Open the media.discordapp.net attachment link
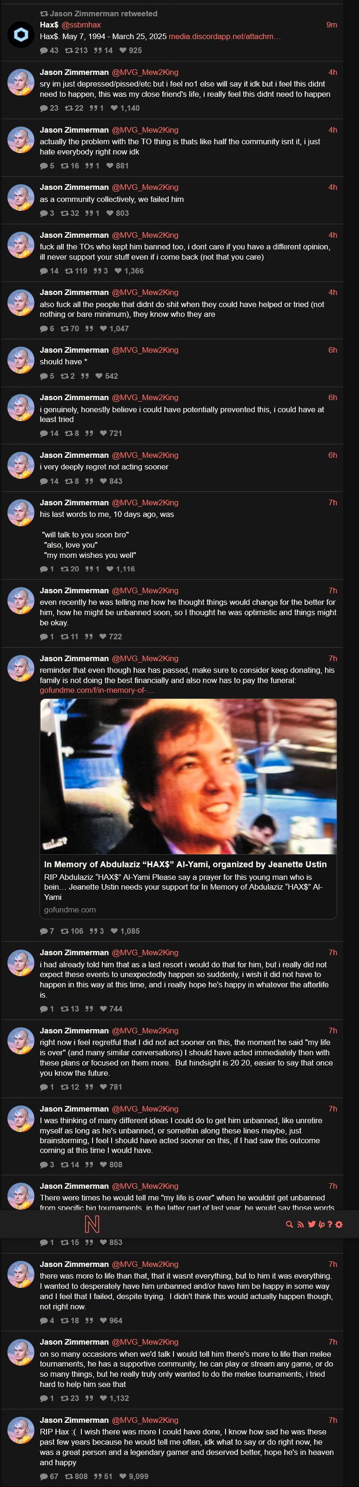 coord(225,36)
